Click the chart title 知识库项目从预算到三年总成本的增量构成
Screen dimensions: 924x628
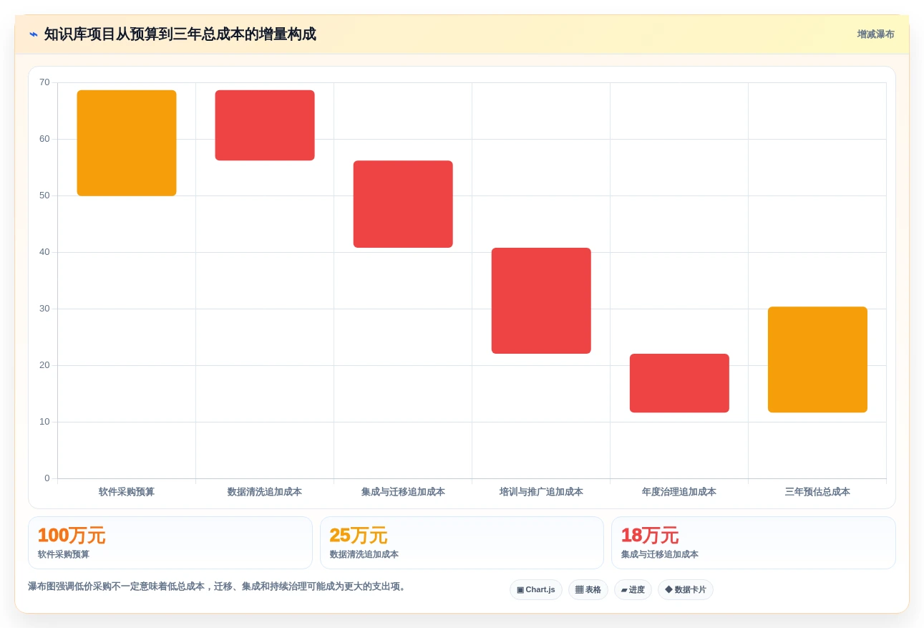click(x=180, y=34)
